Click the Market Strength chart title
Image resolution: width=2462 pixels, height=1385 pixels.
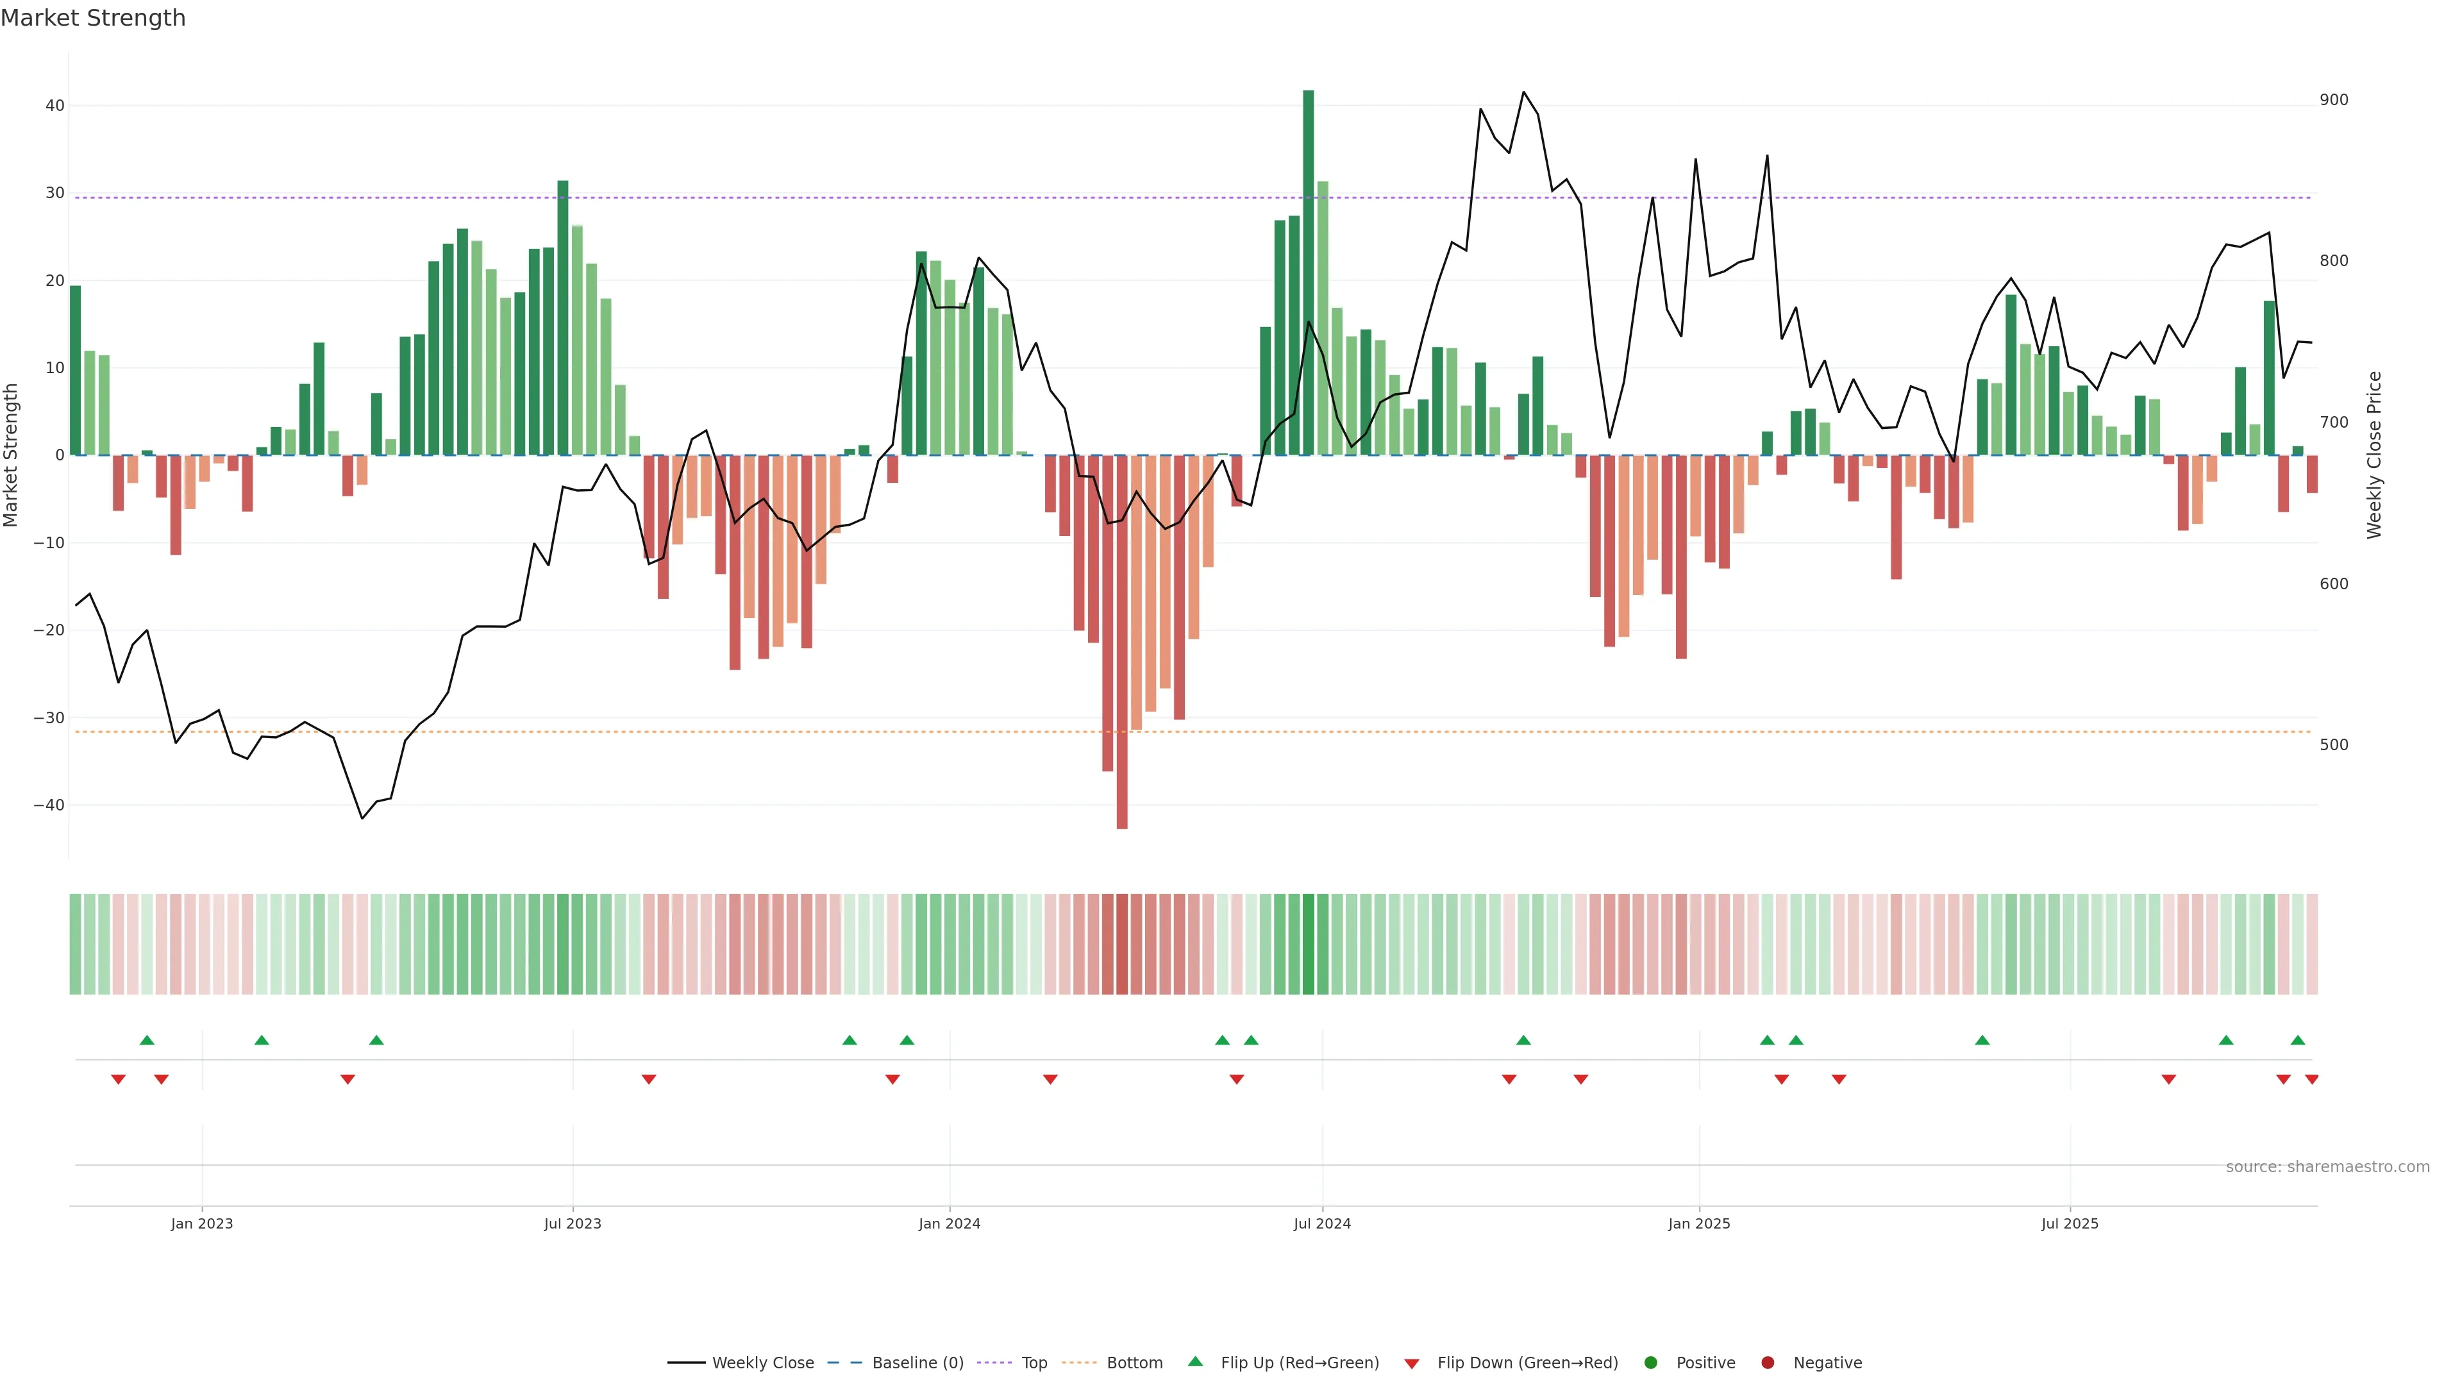93,18
